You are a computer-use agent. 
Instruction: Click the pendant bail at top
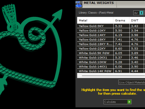pyautogui.click(x=10, y=17)
